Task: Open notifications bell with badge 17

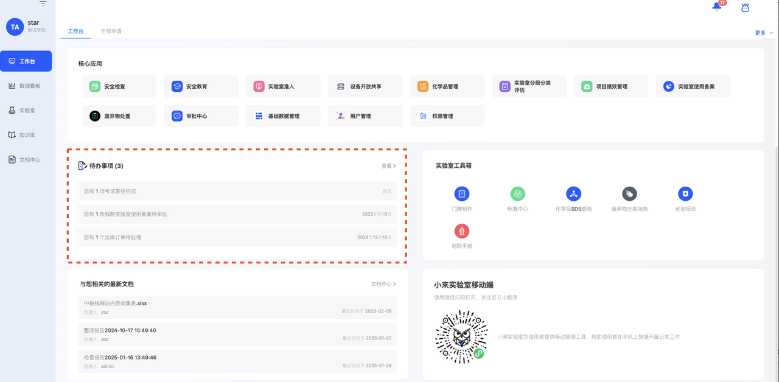Action: 717,7
